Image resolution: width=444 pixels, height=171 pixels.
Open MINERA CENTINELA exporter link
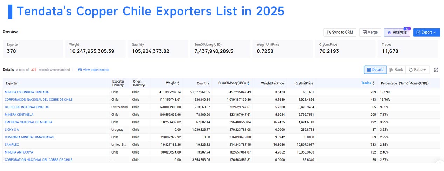tap(19, 115)
